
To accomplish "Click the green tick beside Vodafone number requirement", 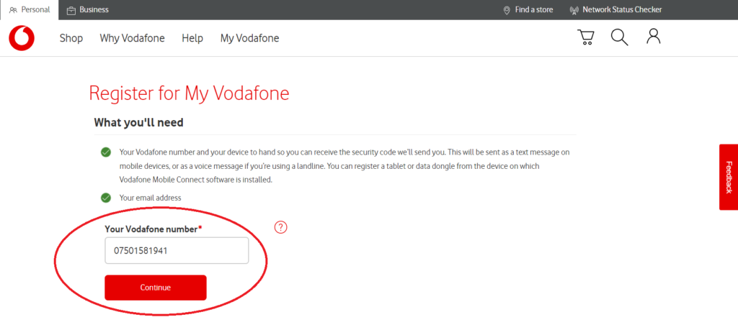I will [106, 152].
